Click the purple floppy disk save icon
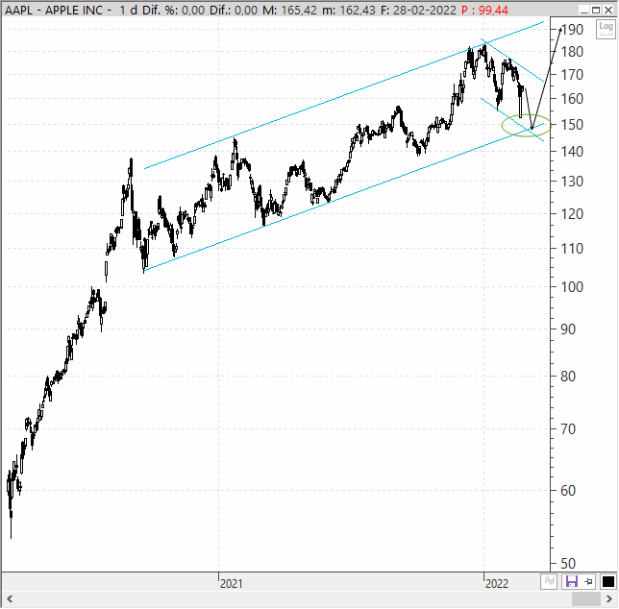 [x=572, y=582]
